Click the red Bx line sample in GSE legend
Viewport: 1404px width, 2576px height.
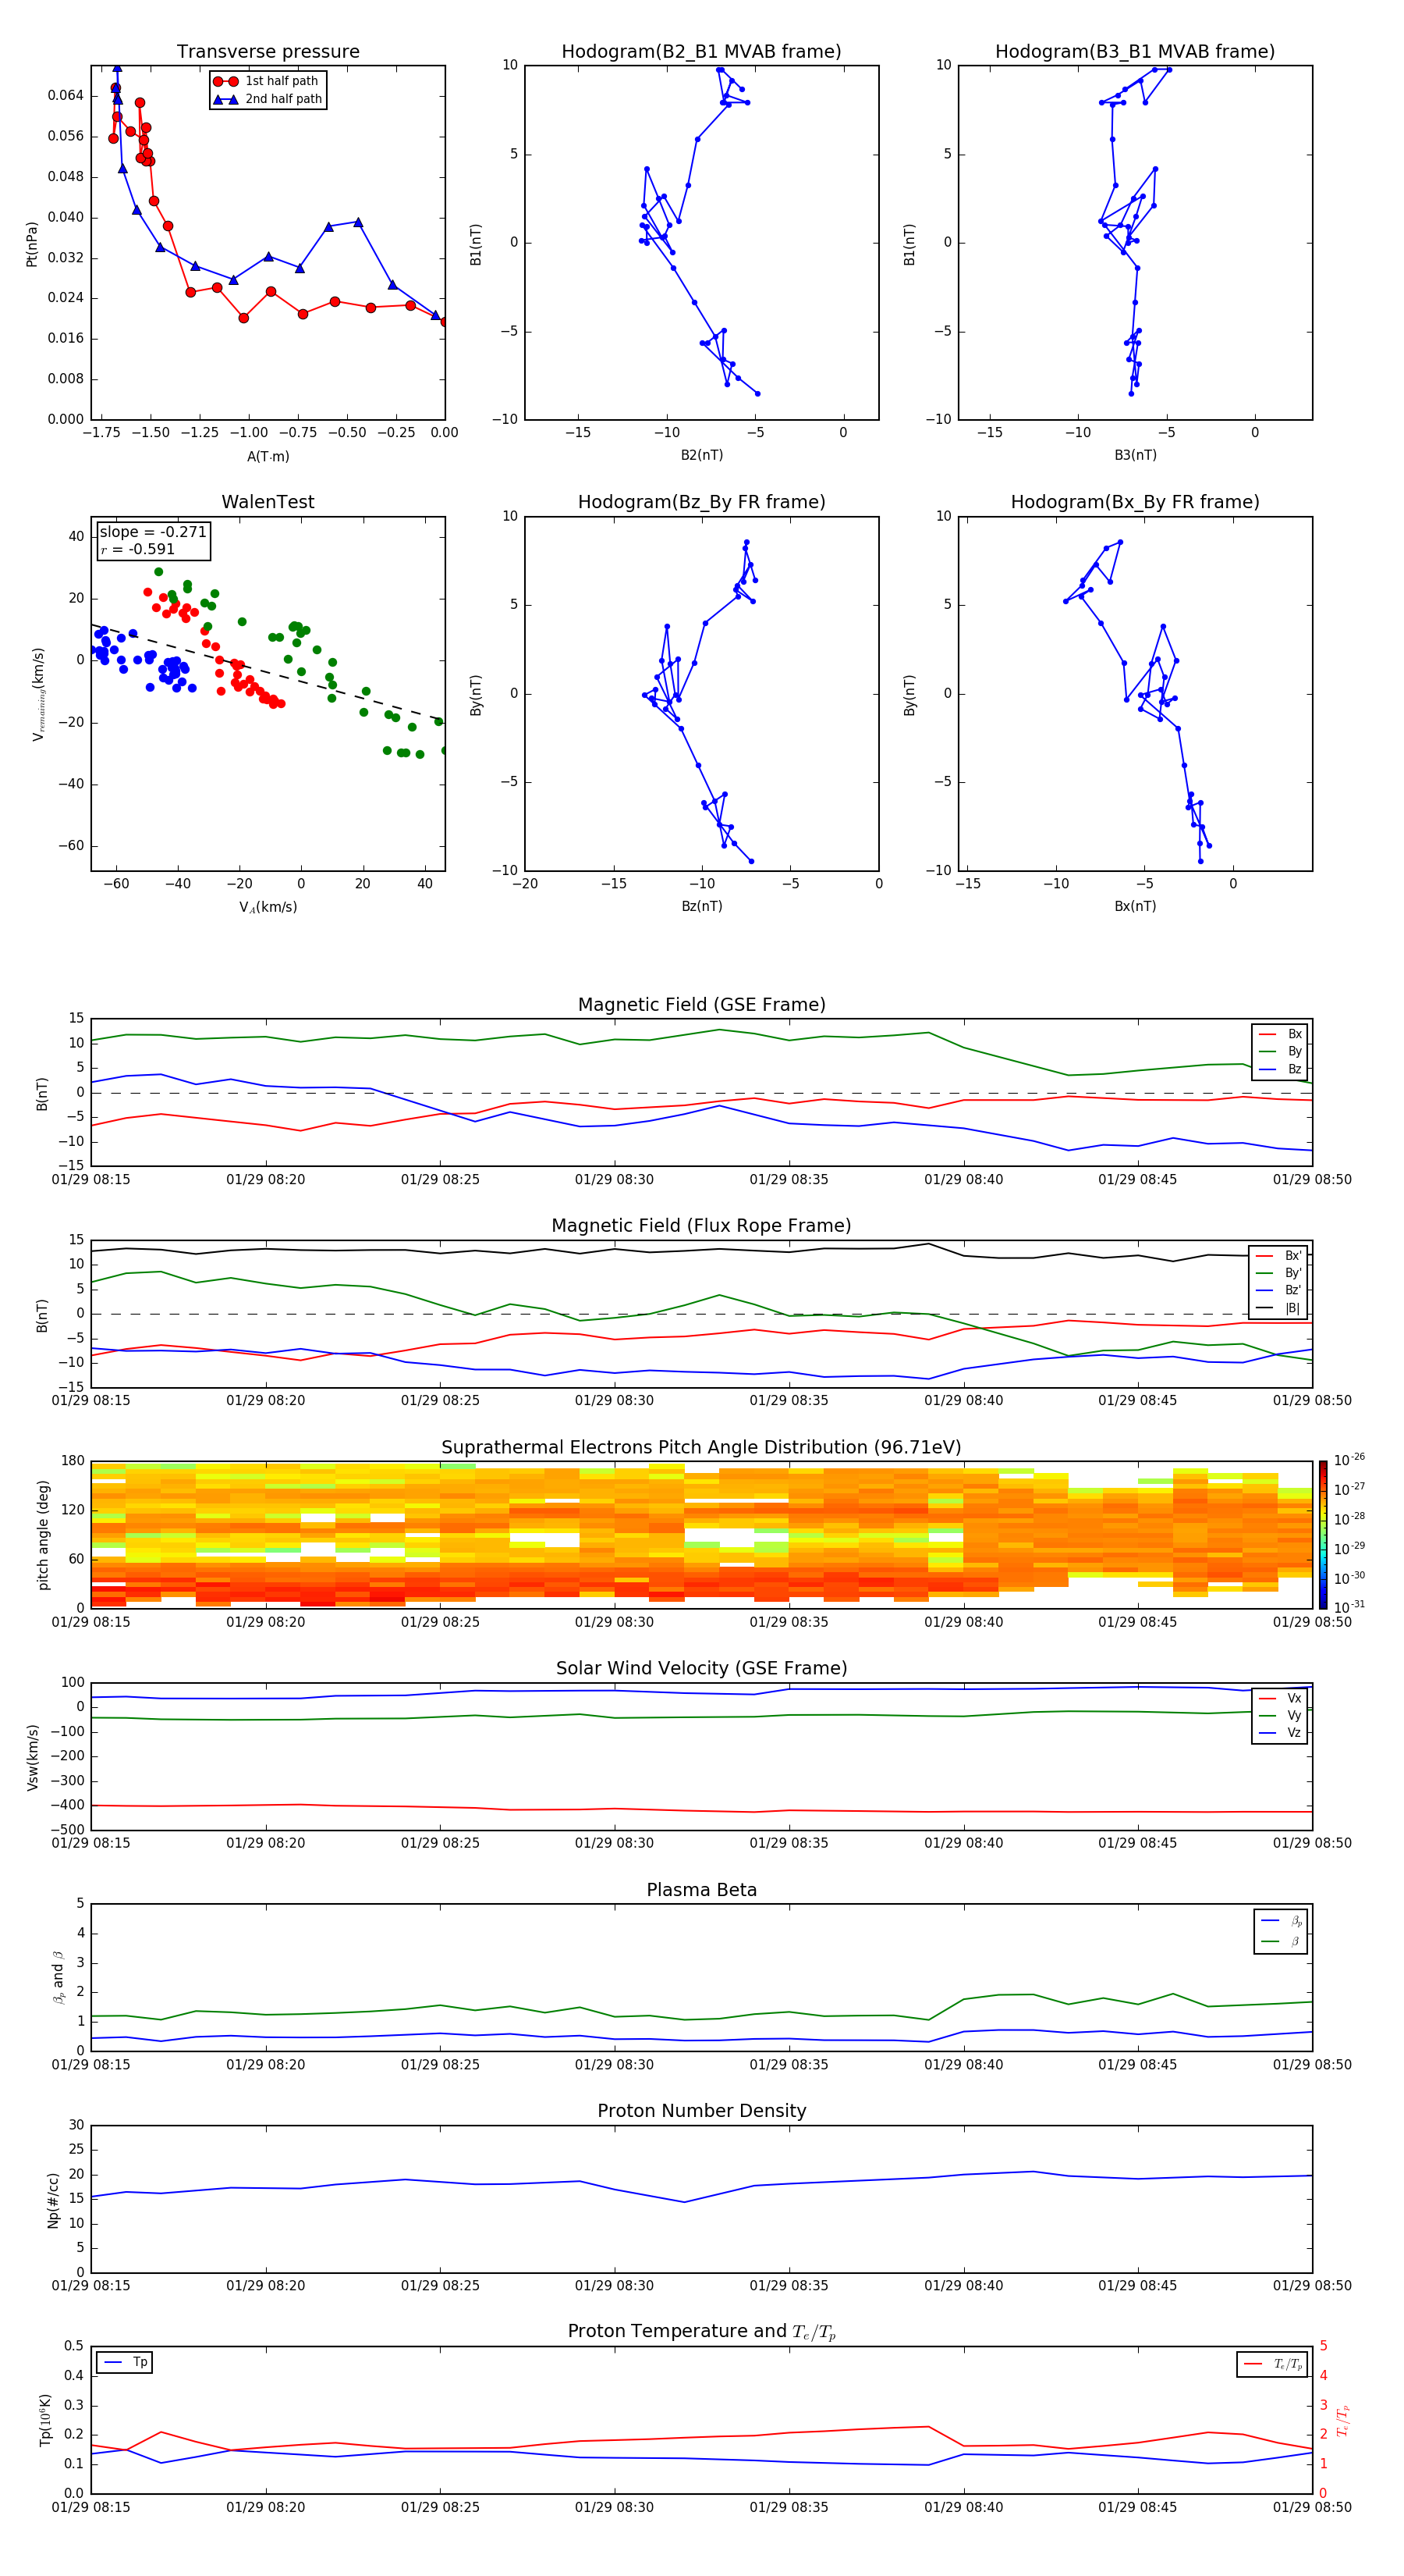pos(1267,1034)
